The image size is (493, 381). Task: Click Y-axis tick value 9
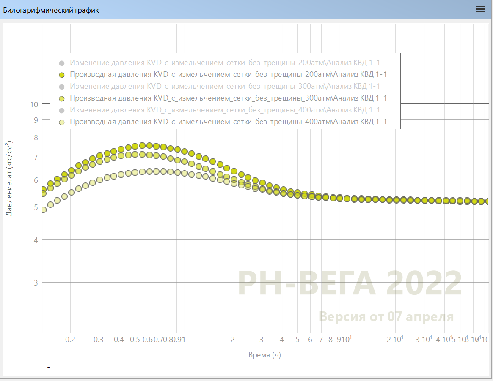36,120
